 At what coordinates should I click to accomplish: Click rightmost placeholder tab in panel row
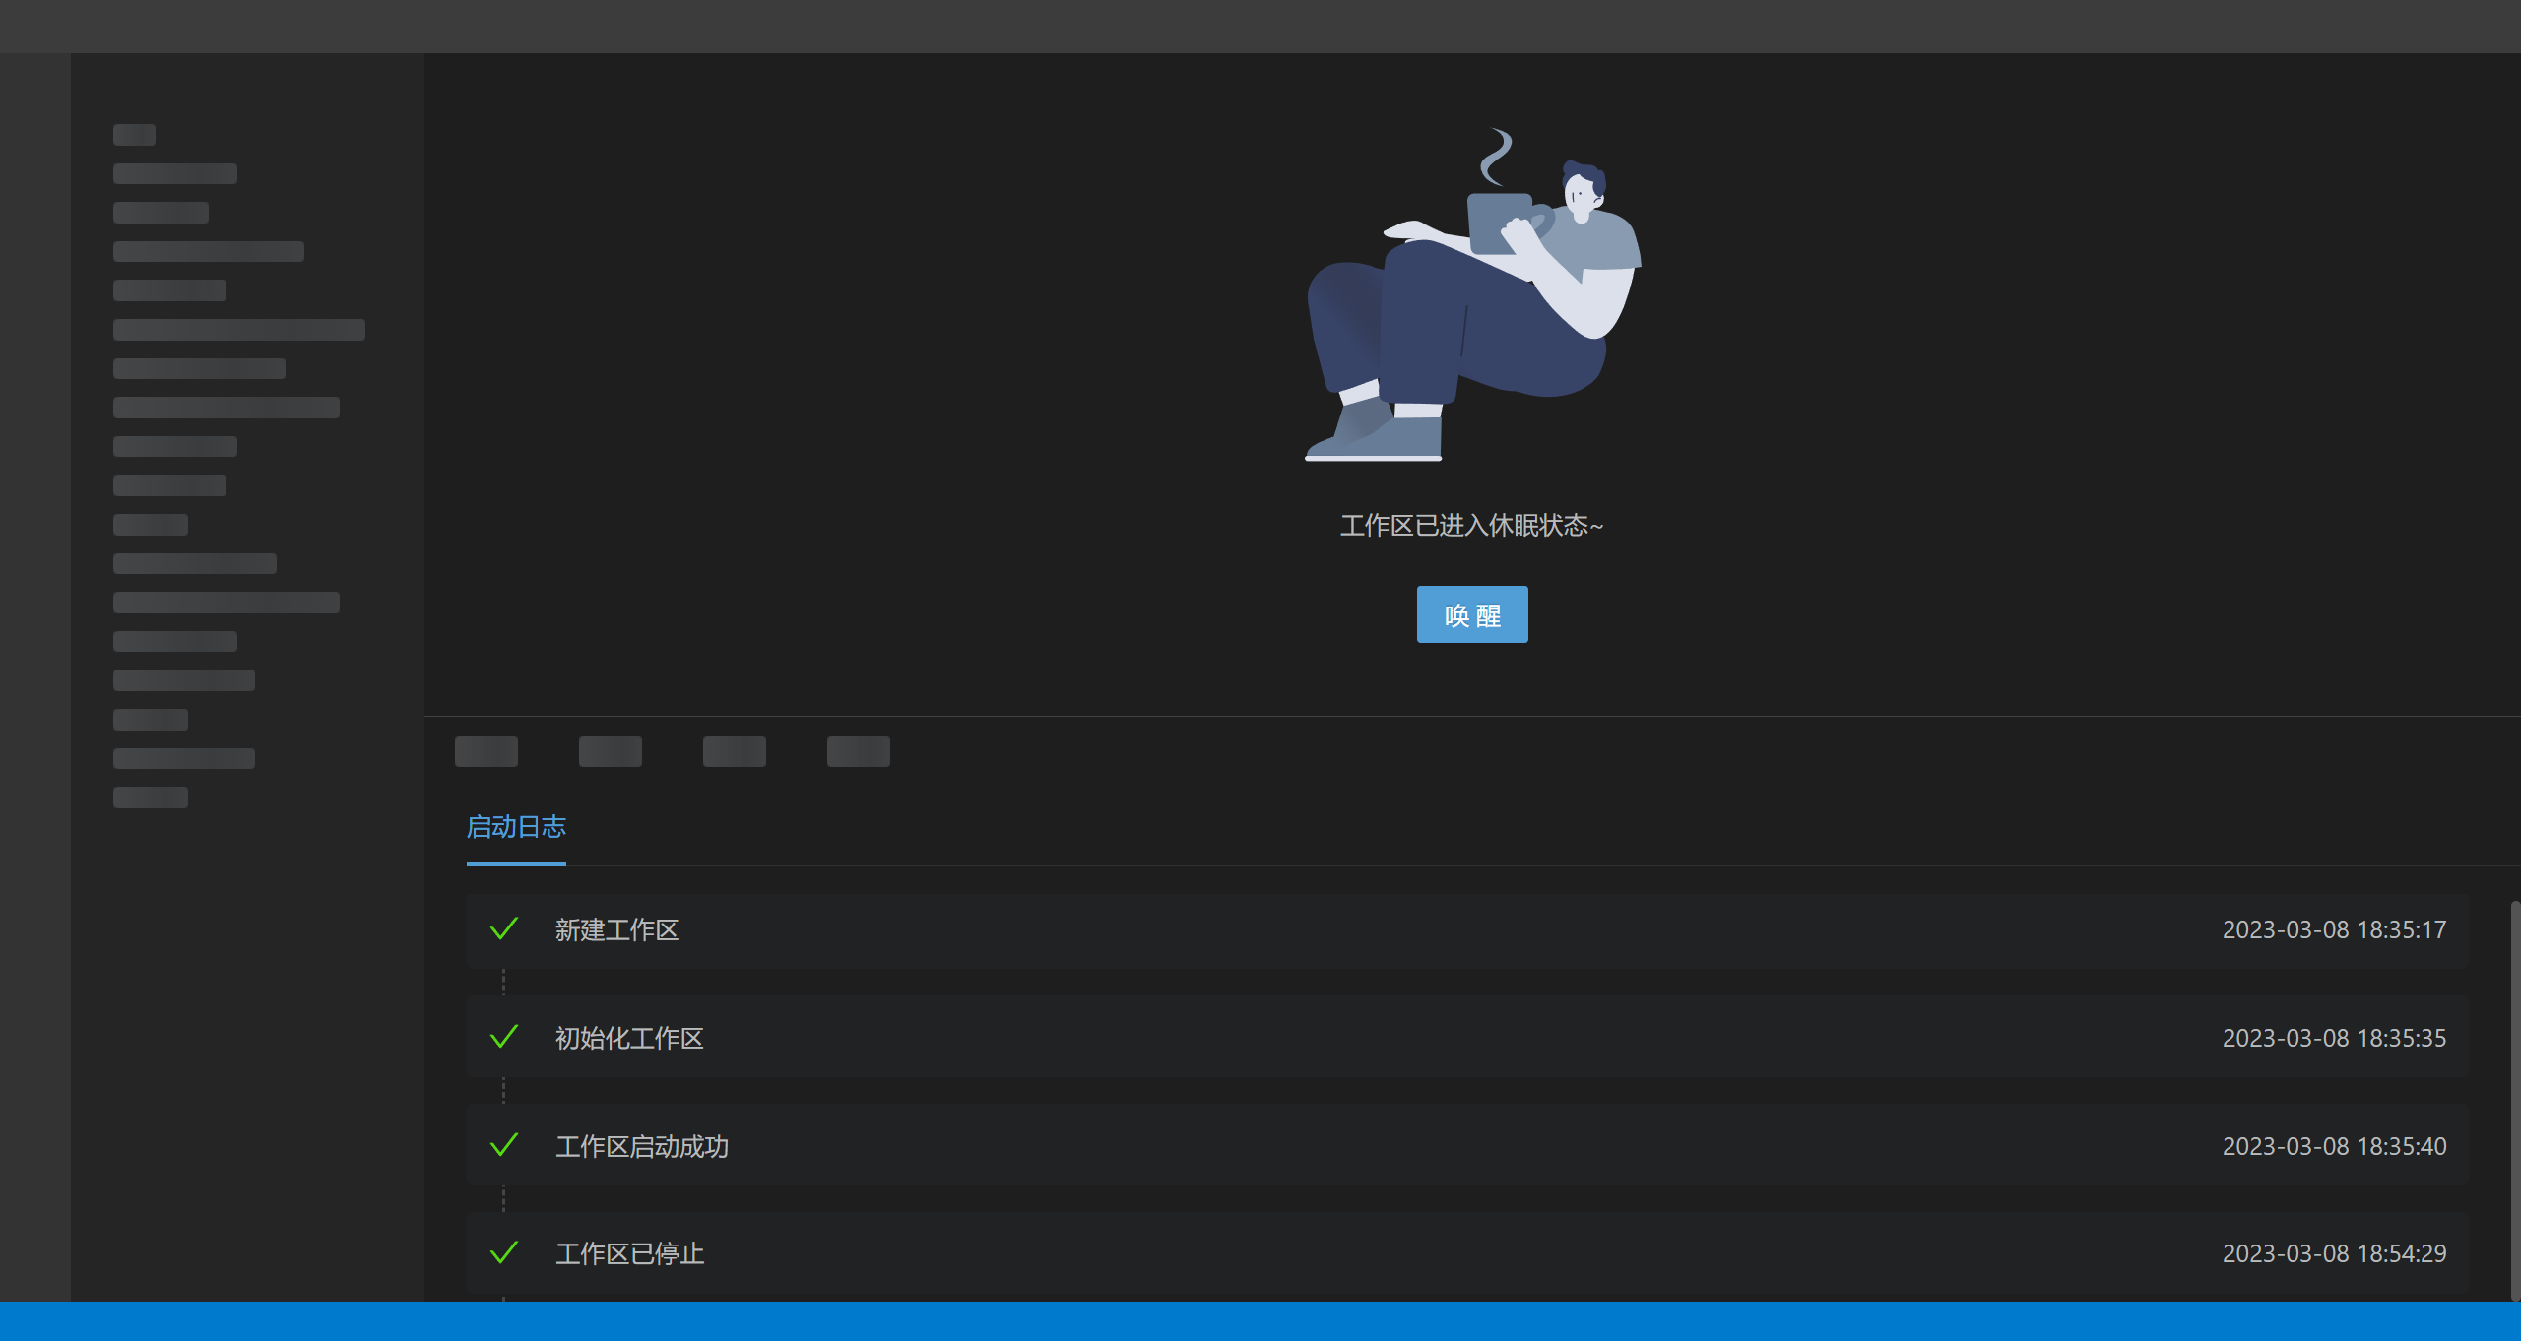click(x=858, y=751)
